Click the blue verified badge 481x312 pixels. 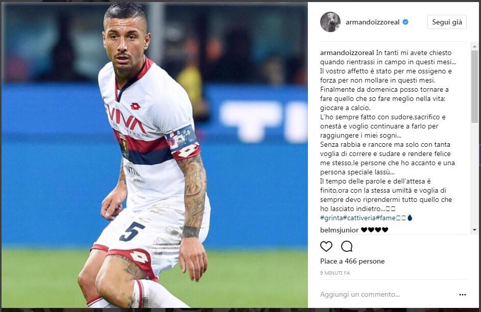point(405,22)
